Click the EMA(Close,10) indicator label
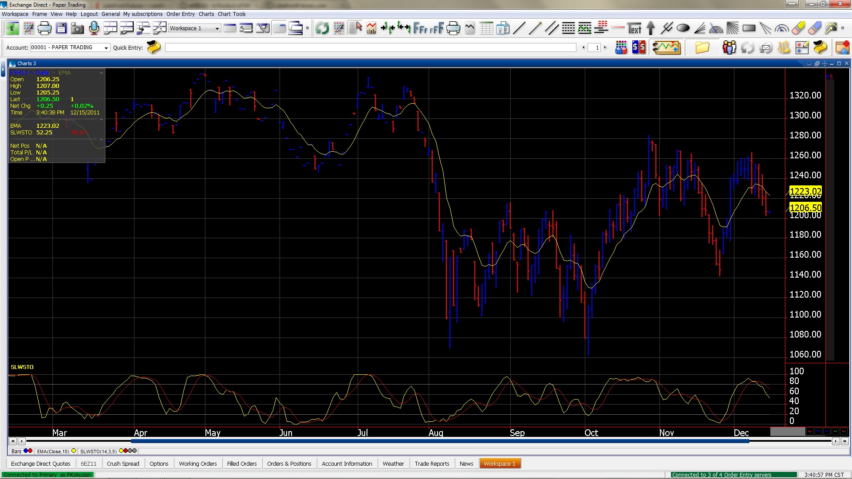The height and width of the screenshot is (479, 852). tap(53, 451)
